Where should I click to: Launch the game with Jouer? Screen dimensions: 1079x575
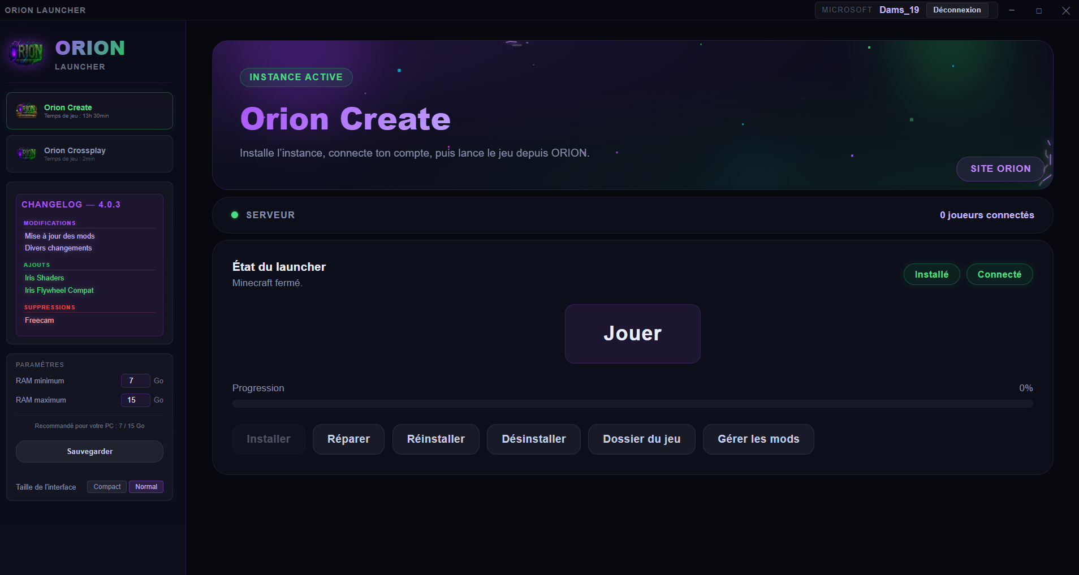pos(632,334)
